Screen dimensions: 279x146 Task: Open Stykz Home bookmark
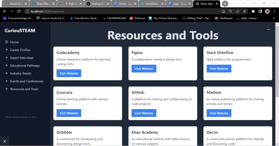(246, 18)
